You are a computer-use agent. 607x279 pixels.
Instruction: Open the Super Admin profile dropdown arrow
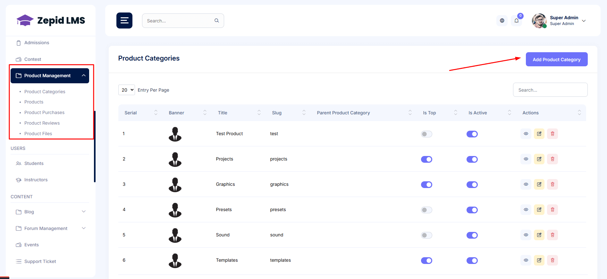584,21
